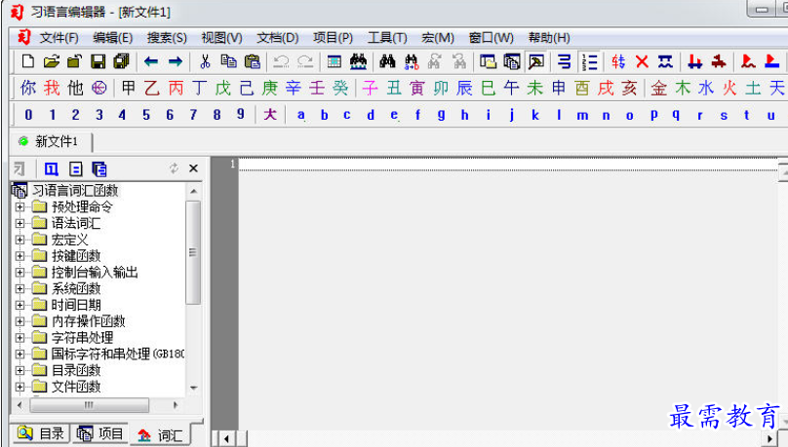
Task: Expand the 按键函数 folder
Action: coord(20,256)
